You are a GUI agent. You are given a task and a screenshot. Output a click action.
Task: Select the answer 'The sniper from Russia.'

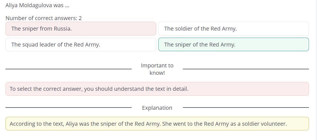(81, 29)
